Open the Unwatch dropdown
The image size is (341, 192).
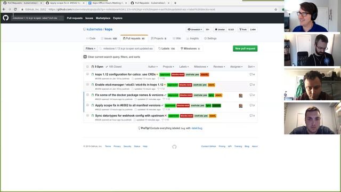195,29
